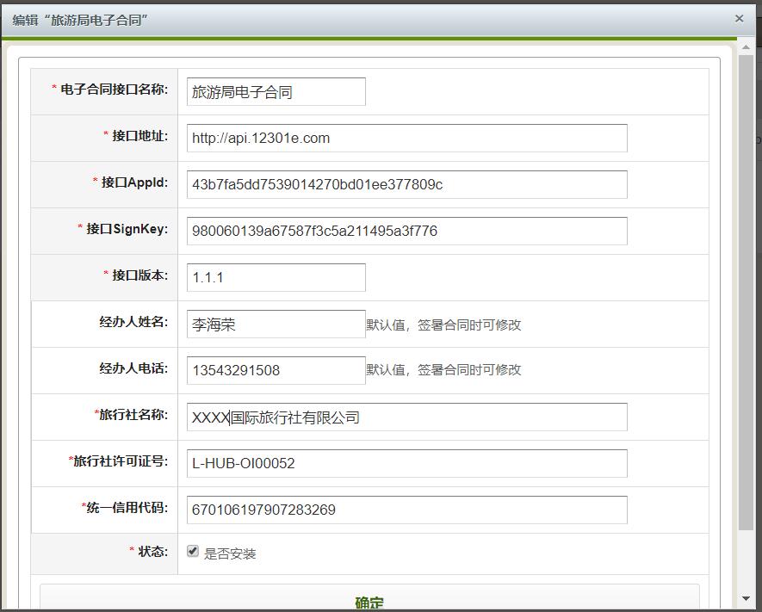Click the vertical scrollbar thumb
Image resolution: width=762 pixels, height=612 pixels.
click(746, 293)
